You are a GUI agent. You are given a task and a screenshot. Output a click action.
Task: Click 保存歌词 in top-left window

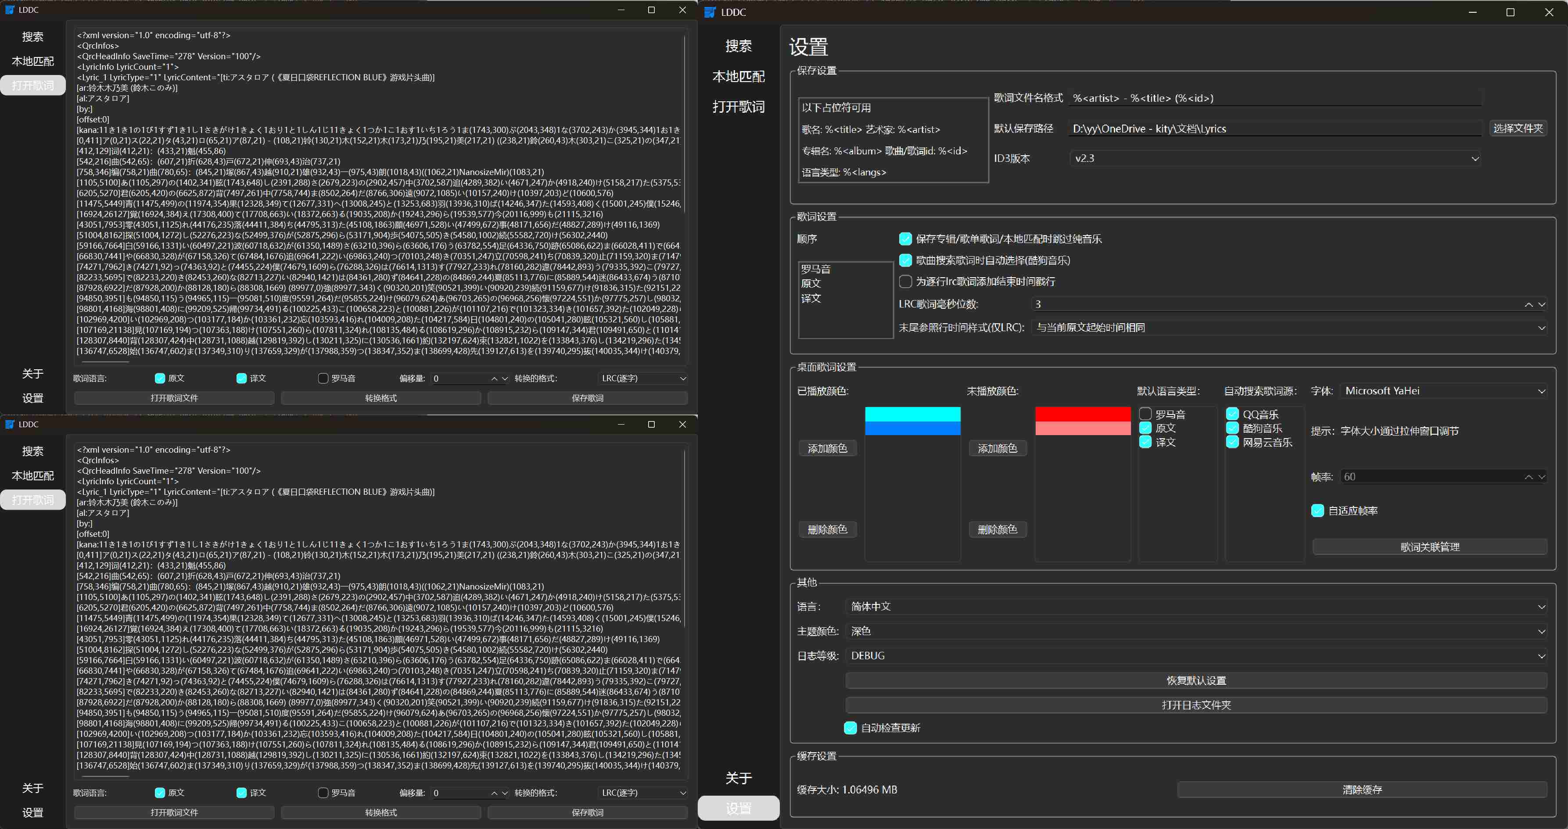tap(587, 398)
